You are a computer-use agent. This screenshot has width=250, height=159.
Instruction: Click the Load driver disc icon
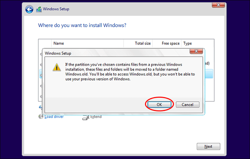[x=41, y=116]
